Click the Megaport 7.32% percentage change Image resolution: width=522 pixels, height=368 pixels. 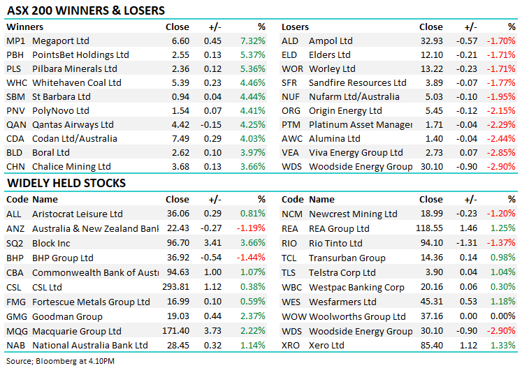[x=253, y=41]
